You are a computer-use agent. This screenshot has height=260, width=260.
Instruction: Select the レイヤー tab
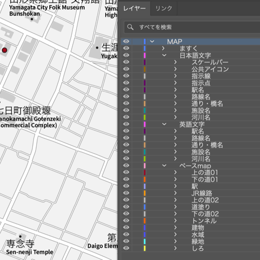135,8
